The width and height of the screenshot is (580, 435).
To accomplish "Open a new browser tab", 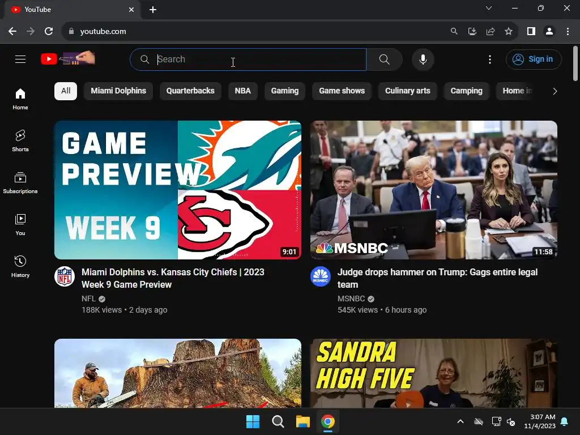I will (x=153, y=10).
